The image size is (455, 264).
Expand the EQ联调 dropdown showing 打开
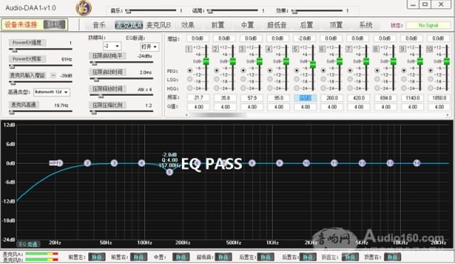149,47
